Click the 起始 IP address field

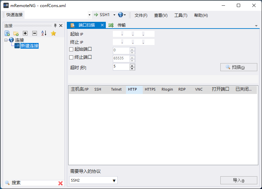tap(133, 34)
